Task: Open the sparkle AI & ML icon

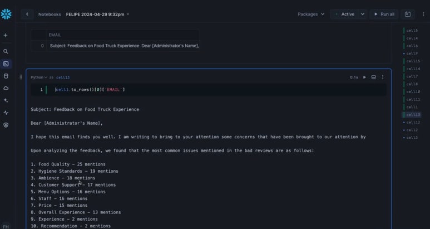Action: pos(6,100)
